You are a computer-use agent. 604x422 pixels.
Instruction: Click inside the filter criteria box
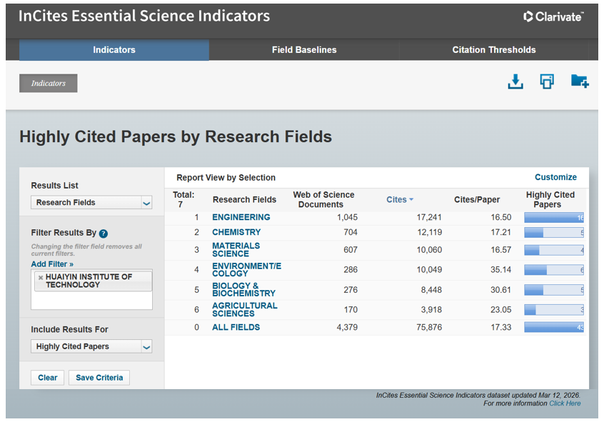click(x=91, y=300)
